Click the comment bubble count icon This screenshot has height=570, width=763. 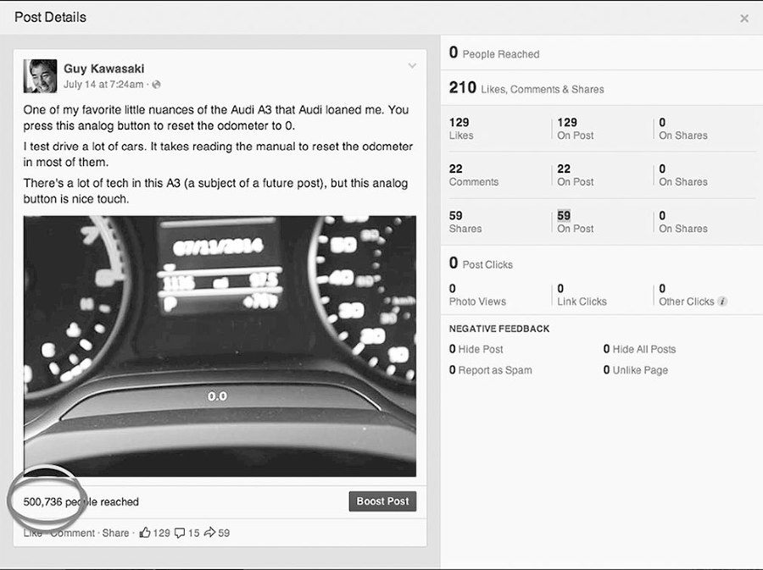pos(180,533)
